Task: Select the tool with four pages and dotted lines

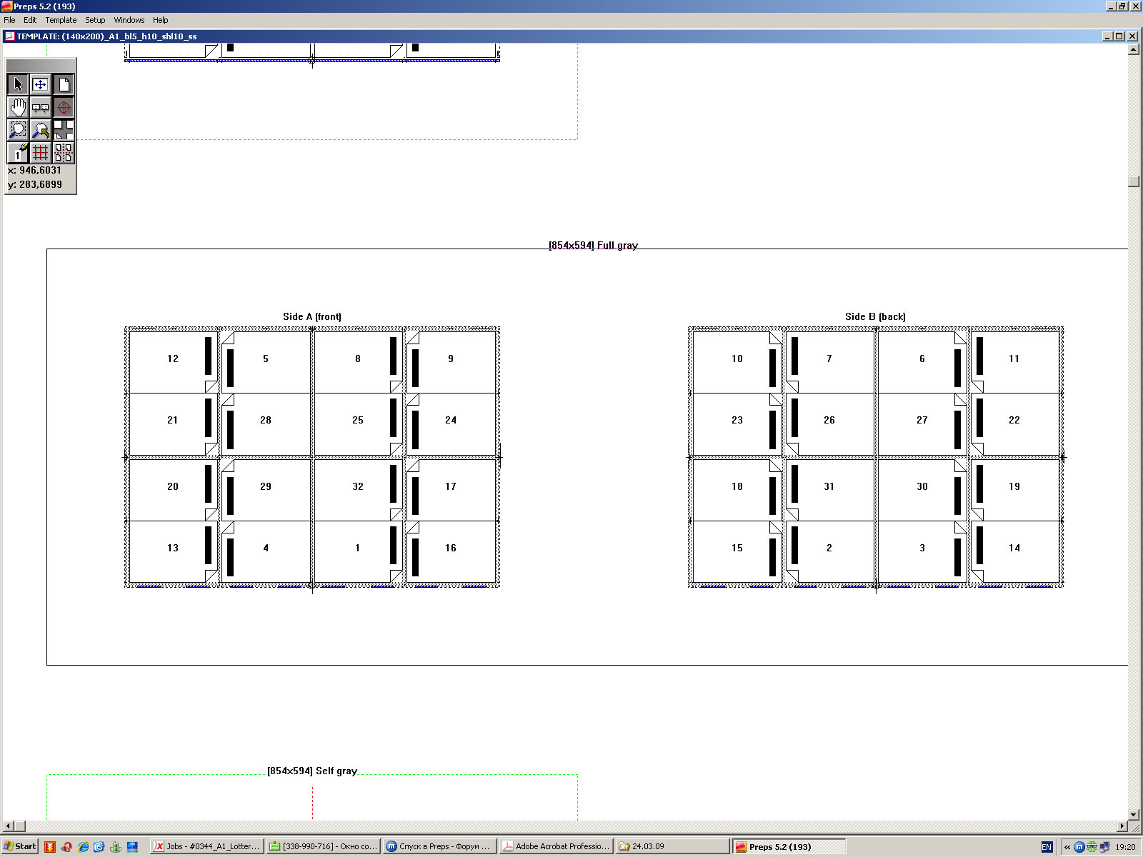Action: 64,152
